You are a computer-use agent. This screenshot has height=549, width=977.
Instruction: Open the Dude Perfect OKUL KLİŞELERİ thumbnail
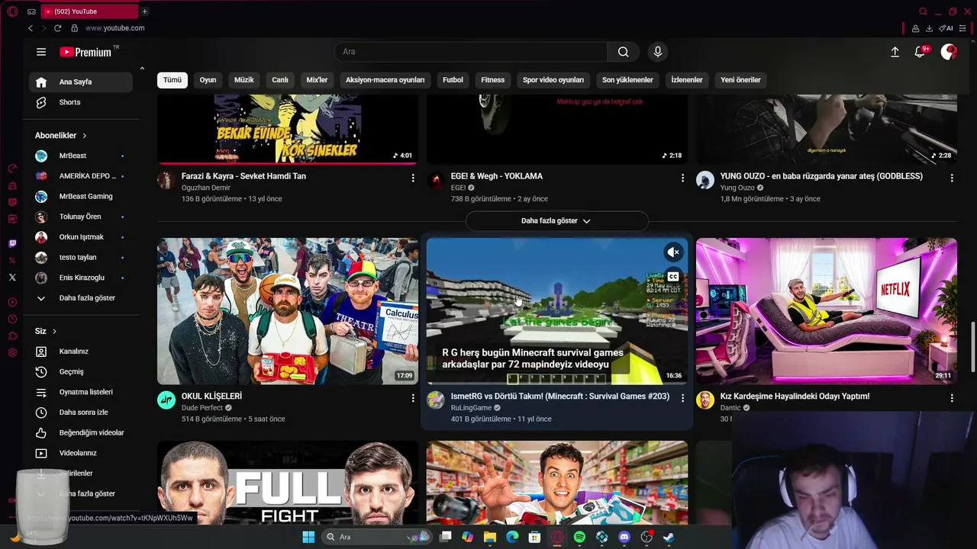[x=288, y=311]
